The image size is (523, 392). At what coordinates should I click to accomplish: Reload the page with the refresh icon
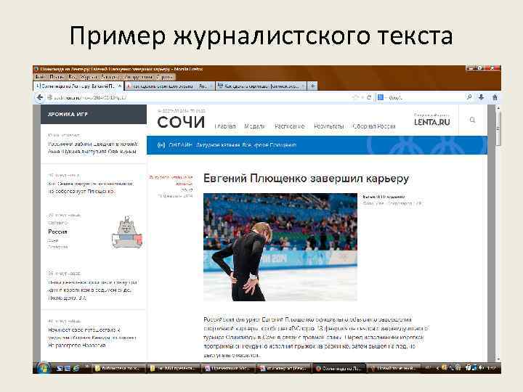[x=369, y=97]
